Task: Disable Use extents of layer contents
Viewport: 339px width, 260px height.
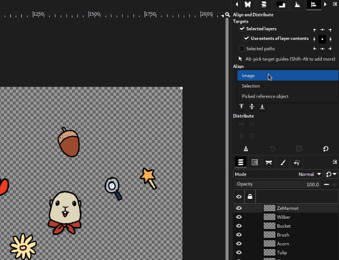Action: click(246, 38)
